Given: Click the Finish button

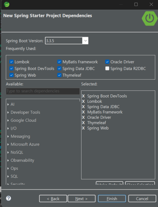Looking at the screenshot, I should [x=112, y=199].
